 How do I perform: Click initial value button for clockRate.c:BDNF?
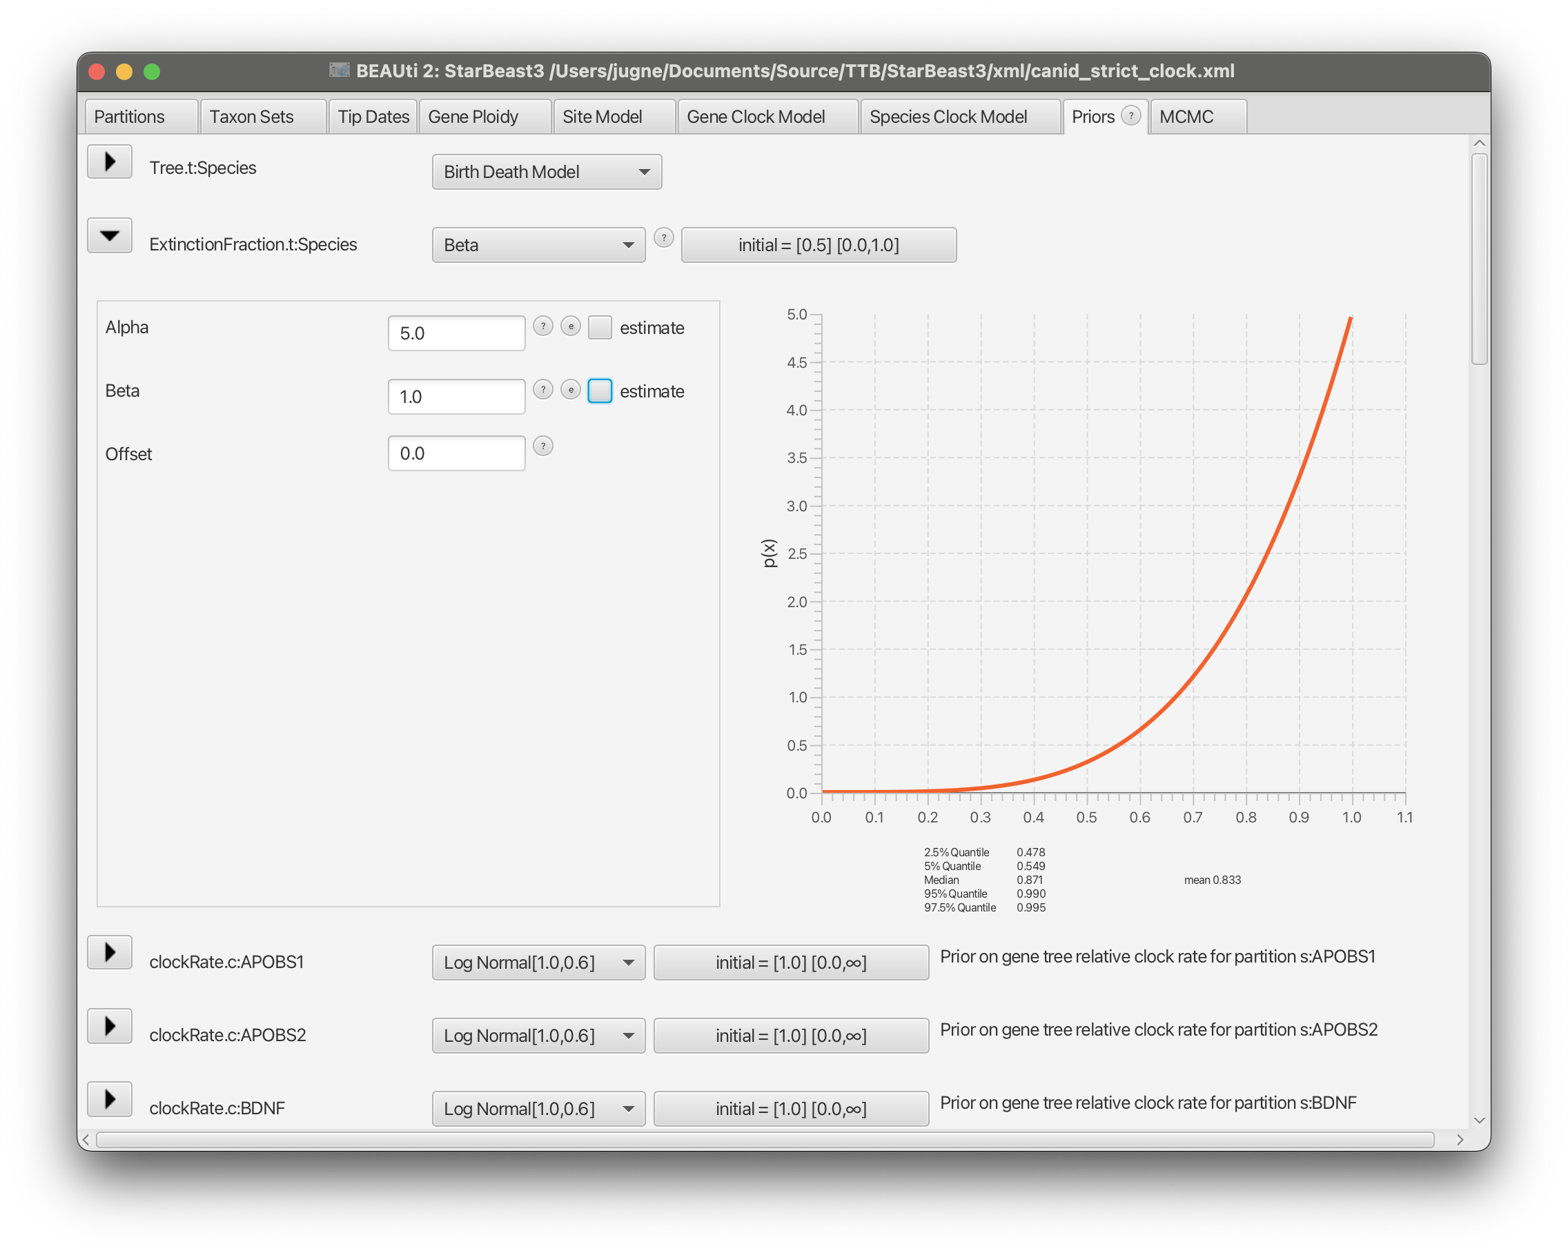[x=790, y=1108]
